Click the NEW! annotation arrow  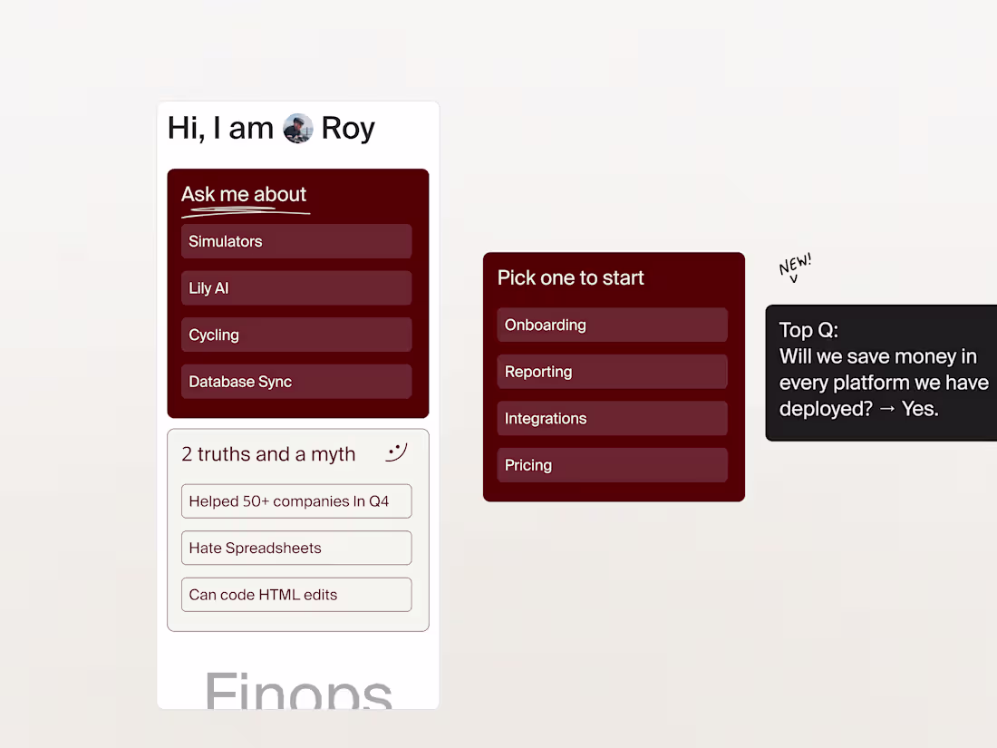[x=794, y=268]
